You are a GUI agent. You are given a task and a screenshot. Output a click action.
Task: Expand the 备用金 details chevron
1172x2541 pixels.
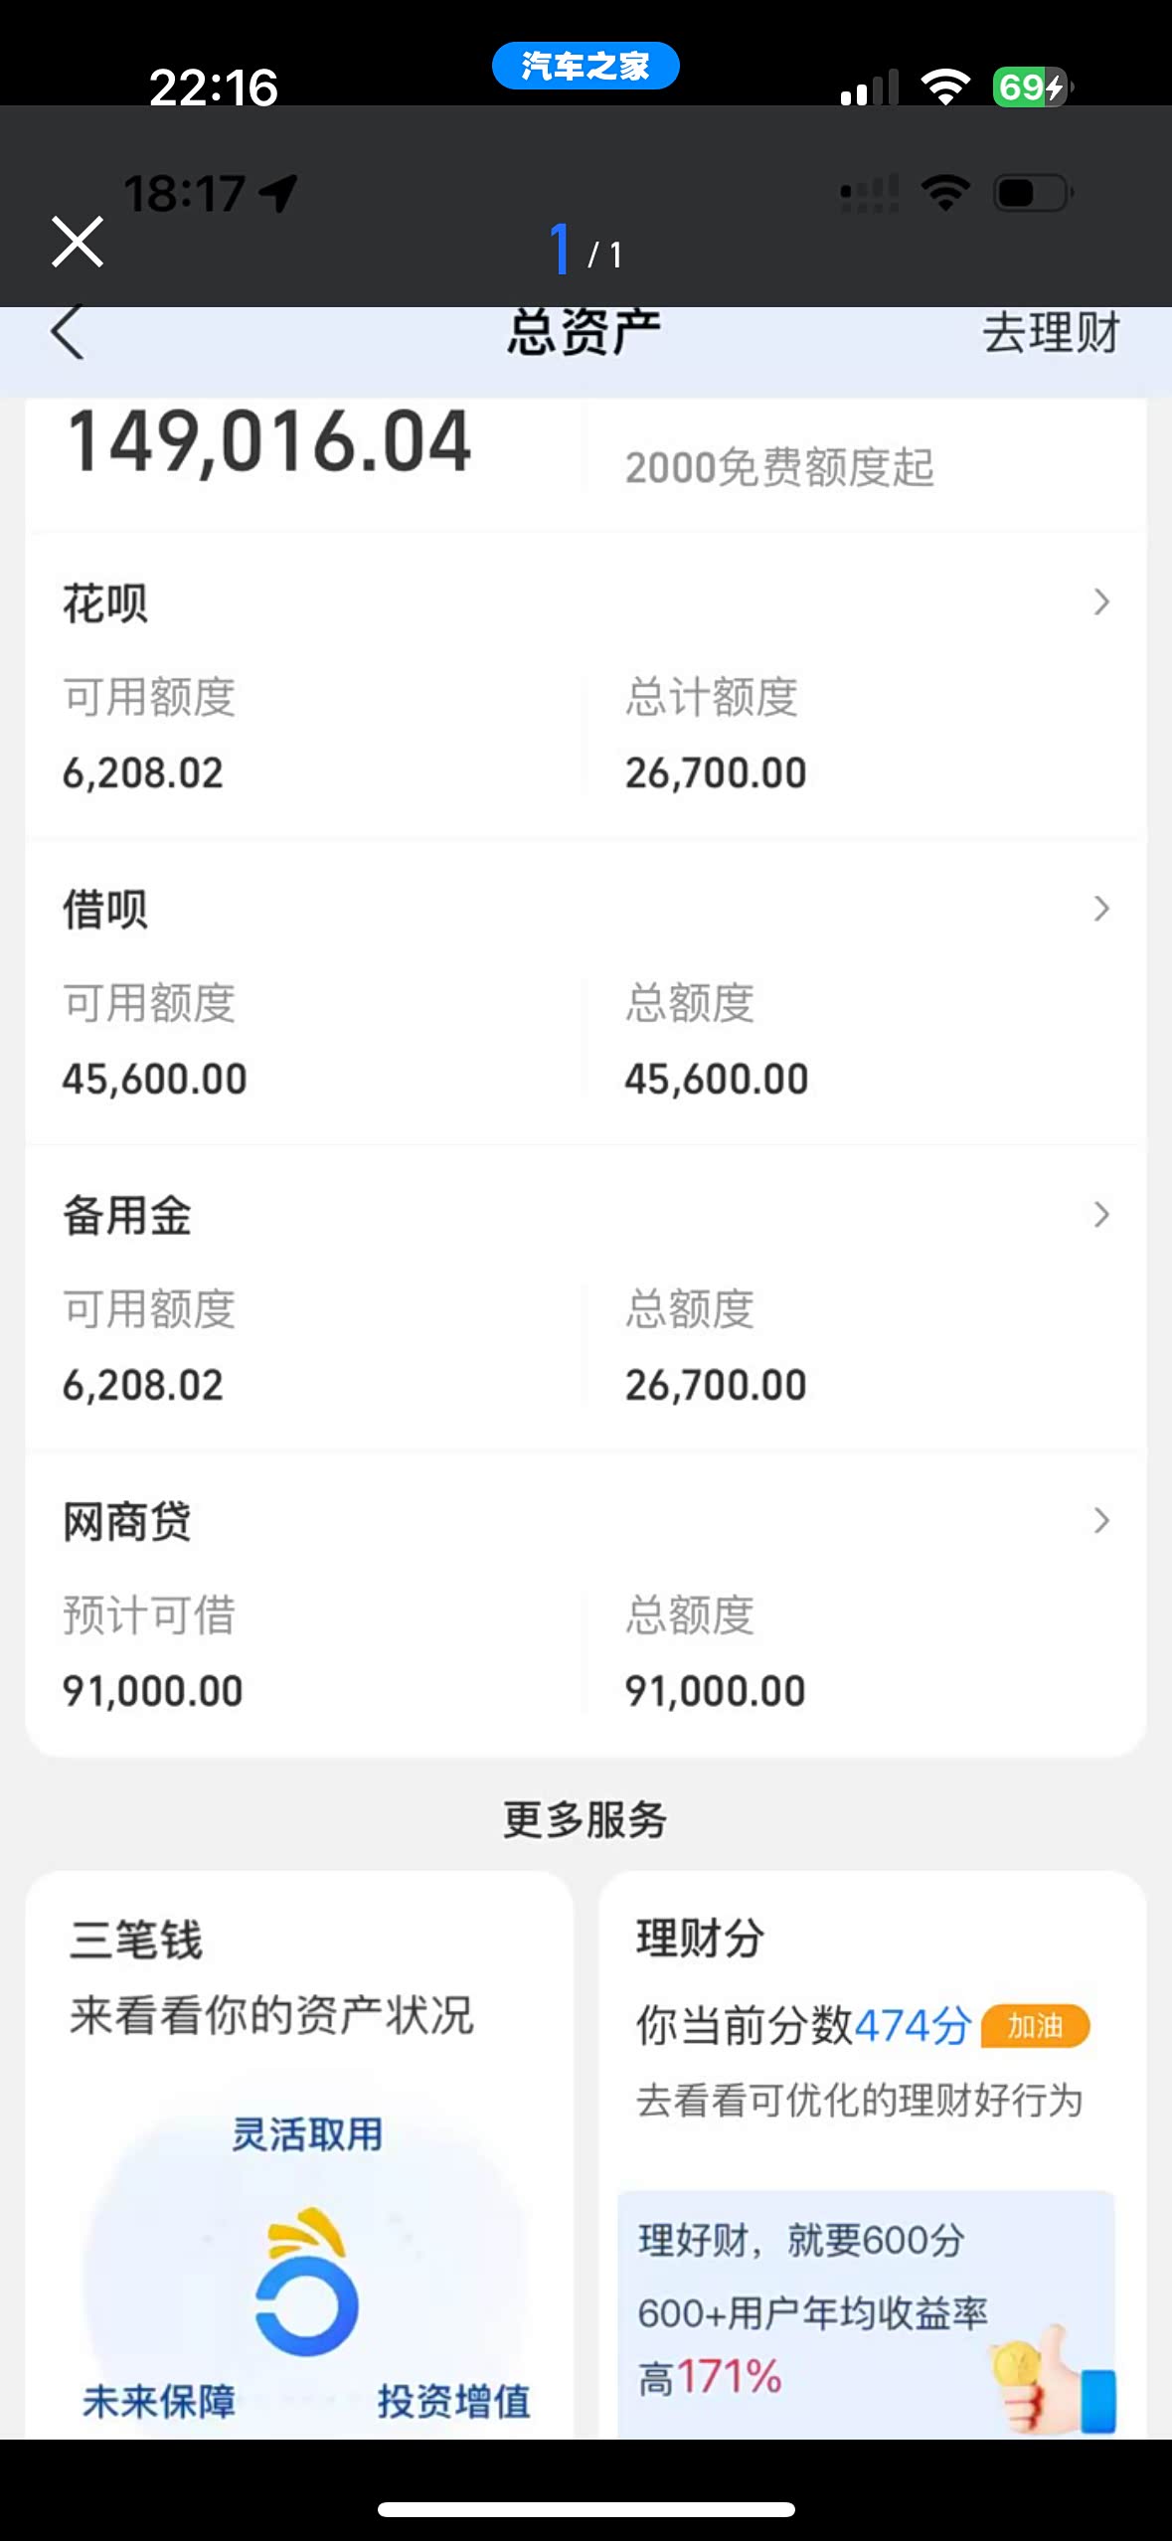1100,1214
